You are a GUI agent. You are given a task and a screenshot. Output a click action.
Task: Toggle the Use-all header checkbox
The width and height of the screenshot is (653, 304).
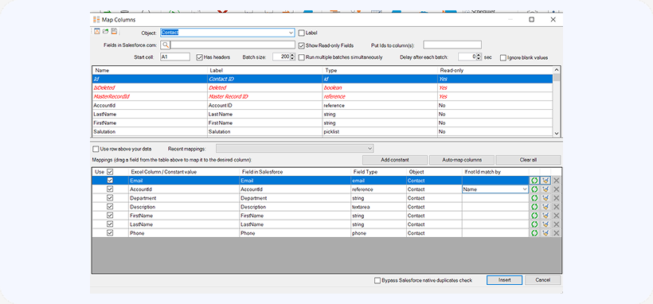(x=110, y=172)
